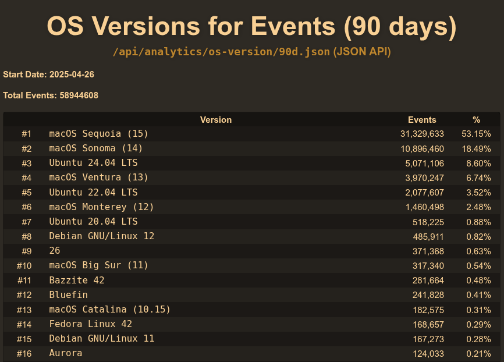The height and width of the screenshot is (362, 504).
Task: Click the 0.88% percentage cell
Action: [478, 222]
